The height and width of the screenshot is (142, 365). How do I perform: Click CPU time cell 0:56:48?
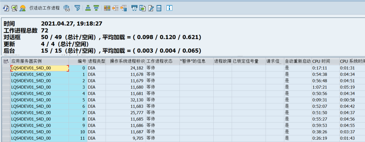pos(325,81)
